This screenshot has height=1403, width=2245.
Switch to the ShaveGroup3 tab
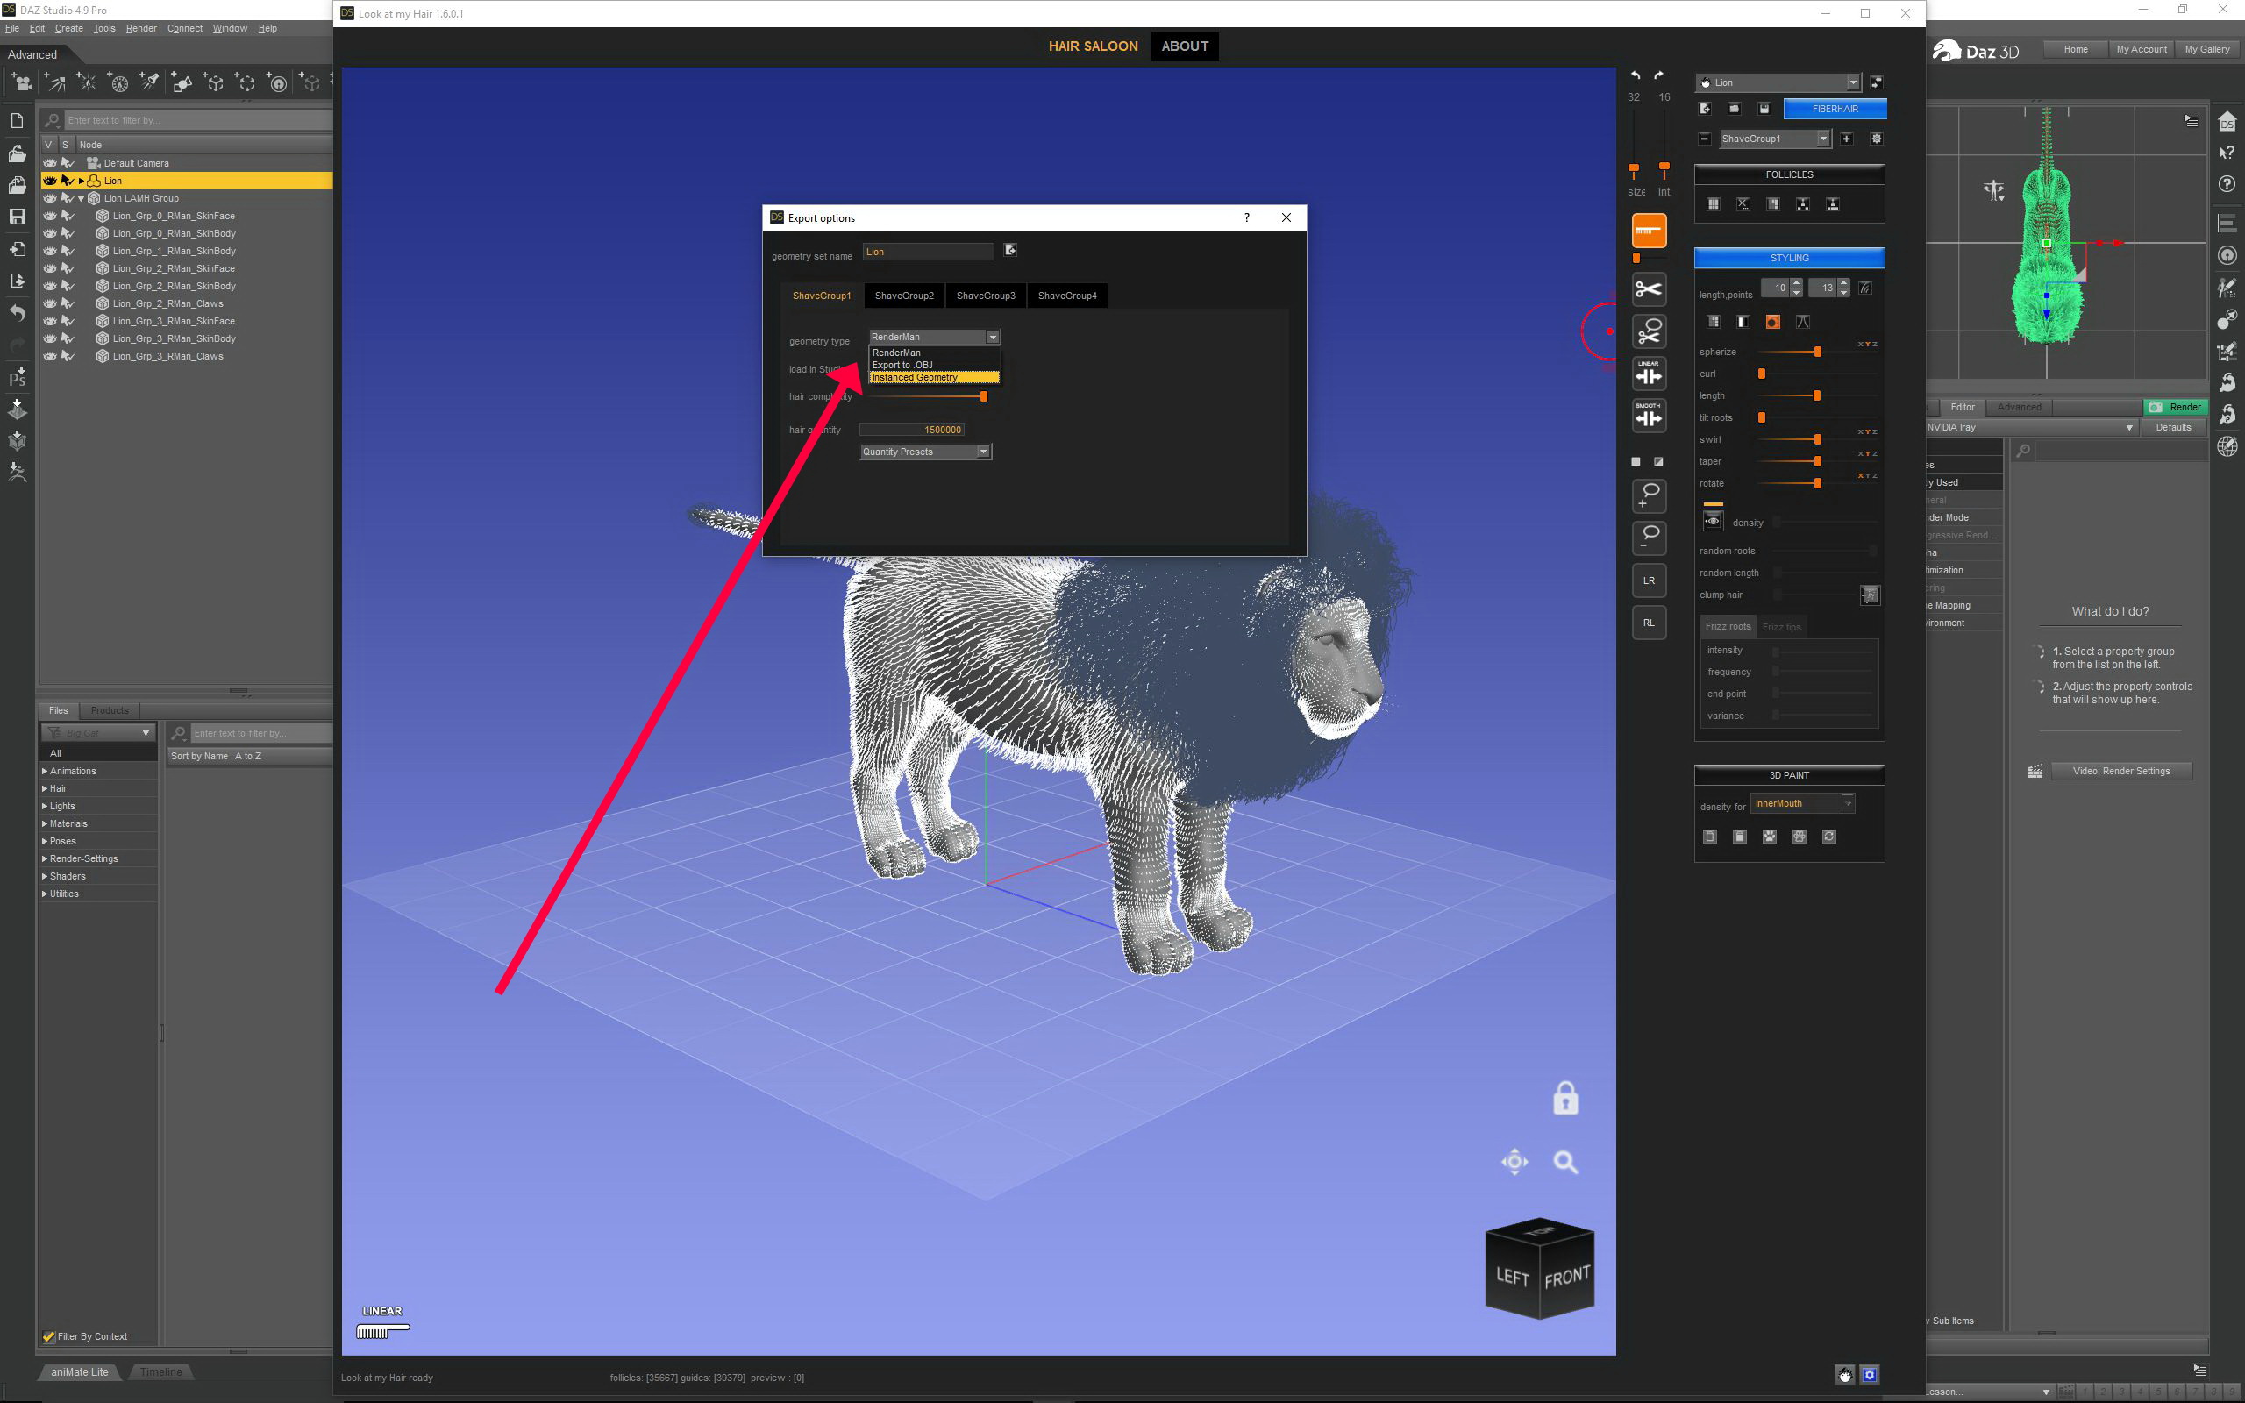[985, 296]
